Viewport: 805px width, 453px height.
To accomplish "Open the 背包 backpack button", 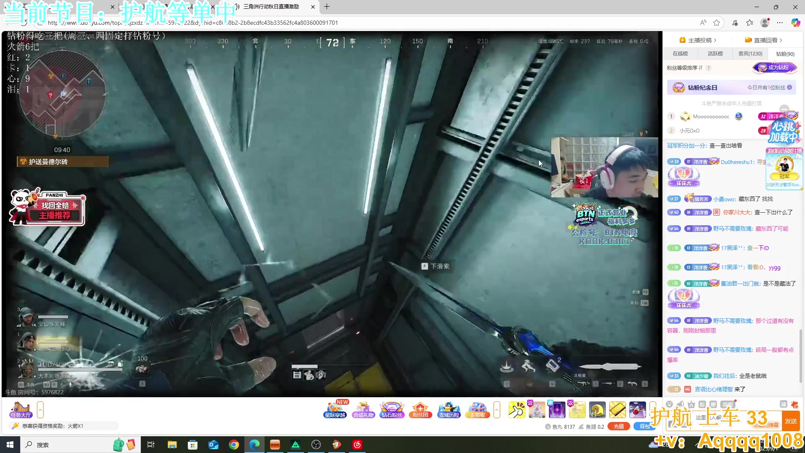I will click(x=644, y=427).
